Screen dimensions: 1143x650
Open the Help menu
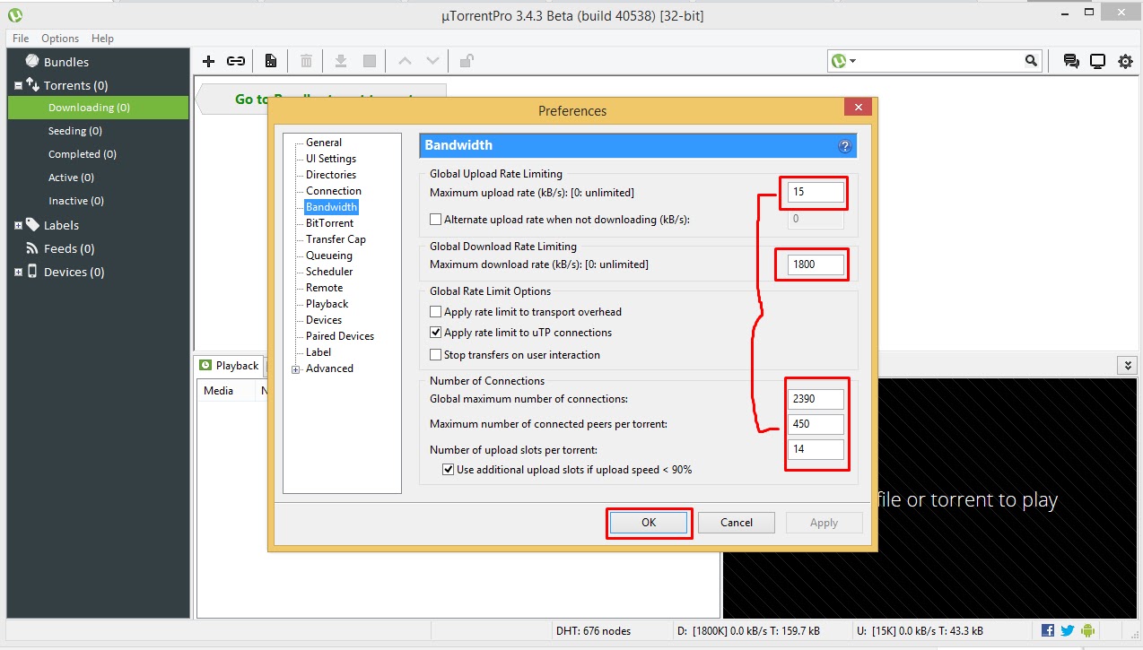pos(102,39)
